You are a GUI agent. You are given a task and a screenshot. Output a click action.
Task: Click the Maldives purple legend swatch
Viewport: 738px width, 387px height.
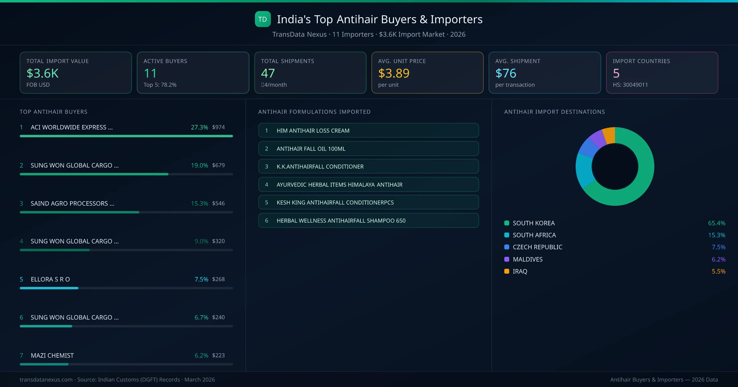pyautogui.click(x=507, y=259)
